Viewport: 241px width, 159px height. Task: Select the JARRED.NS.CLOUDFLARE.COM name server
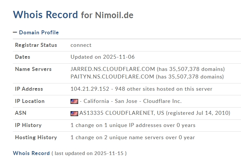[x=113, y=69]
